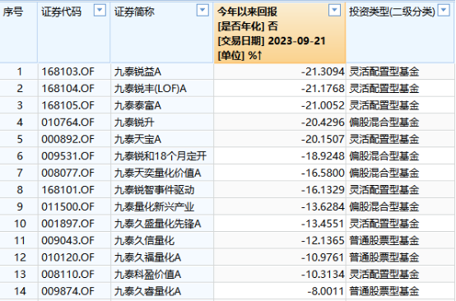
Task: Select the 证券简称 column header text
Action: [134, 12]
